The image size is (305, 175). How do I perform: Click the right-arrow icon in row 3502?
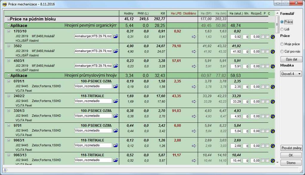(x=194, y=51)
